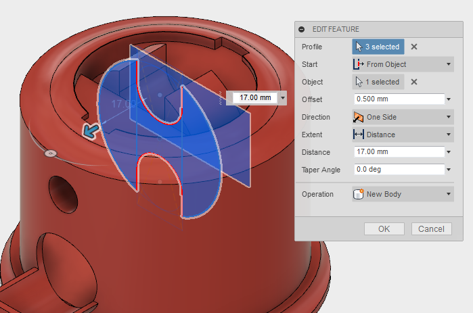Expand the Offset value dropdown arrow
Viewport: 473px width, 313px height.
(x=449, y=99)
